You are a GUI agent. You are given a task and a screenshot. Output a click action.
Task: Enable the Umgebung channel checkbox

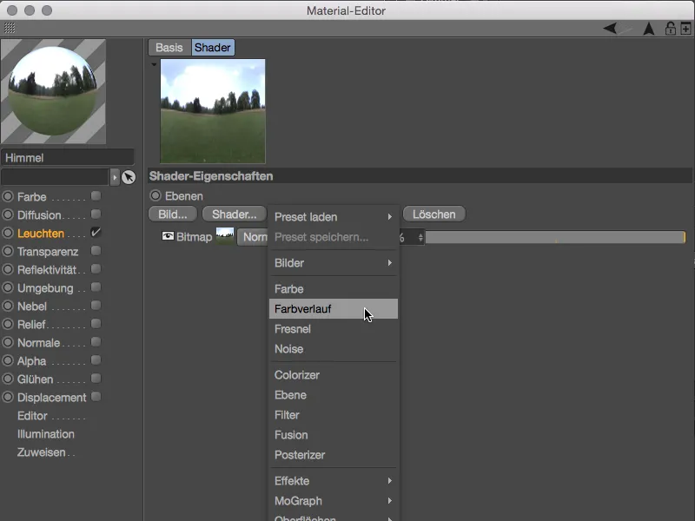pyautogui.click(x=96, y=287)
